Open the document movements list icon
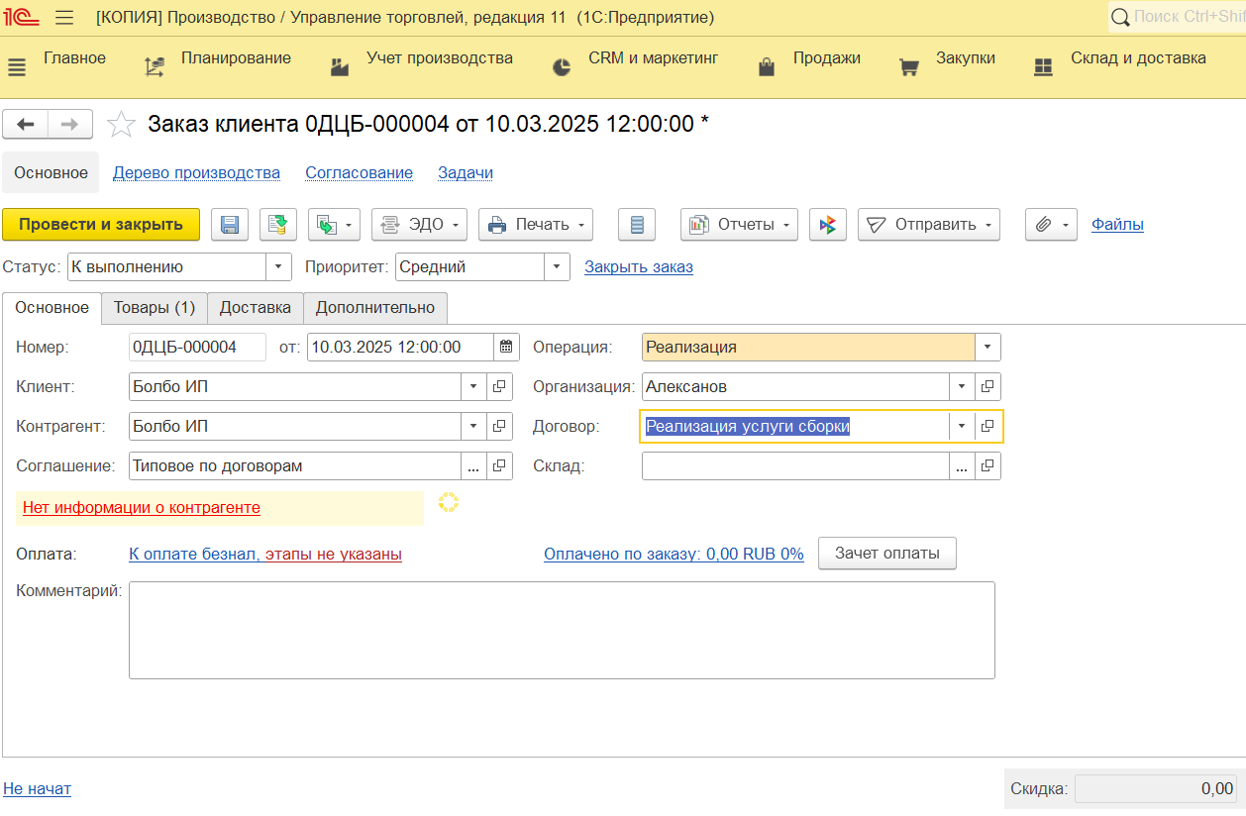This screenshot has height=816, width=1246. pyautogui.click(x=637, y=225)
